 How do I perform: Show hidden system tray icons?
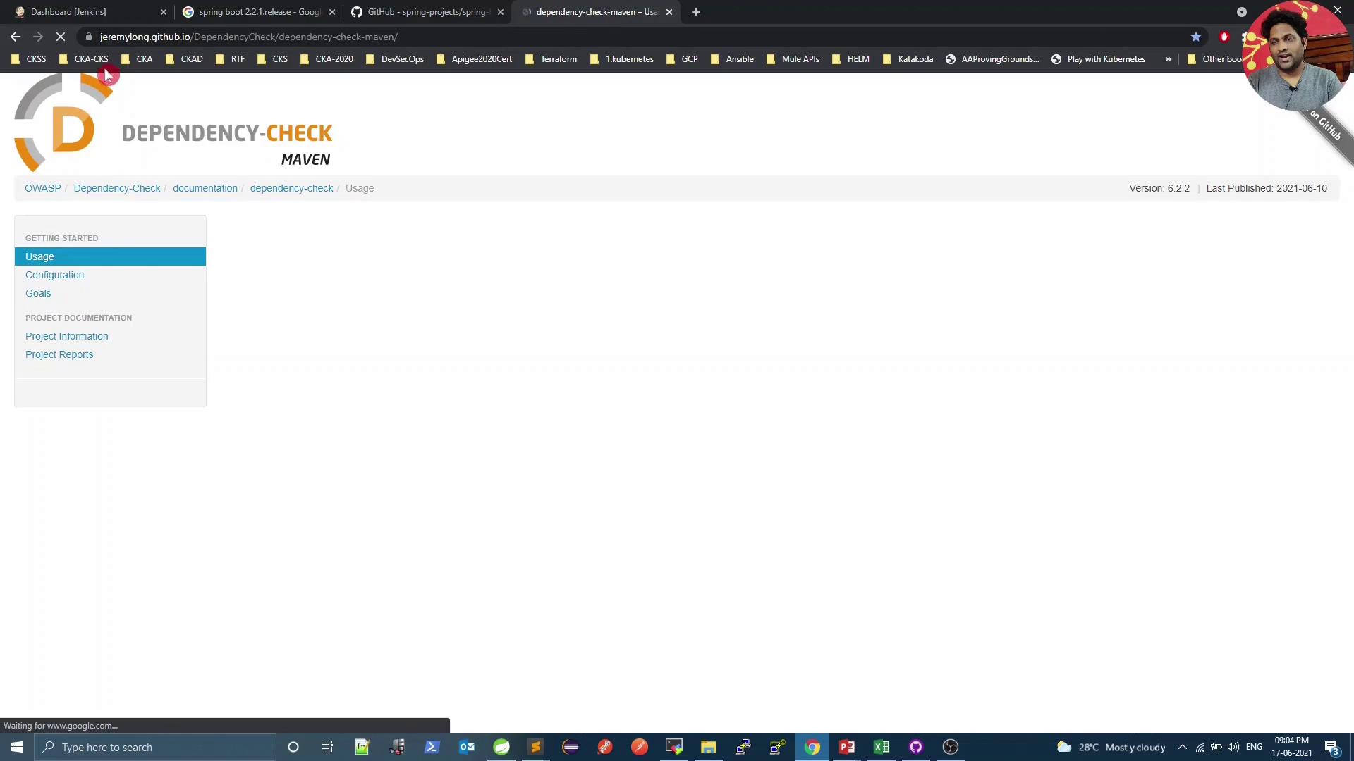(x=1183, y=747)
